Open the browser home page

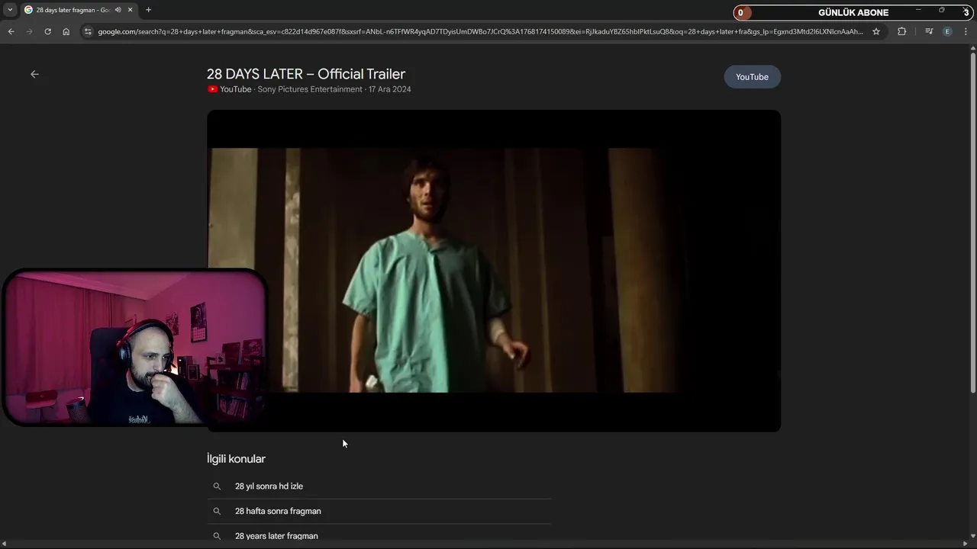66,31
